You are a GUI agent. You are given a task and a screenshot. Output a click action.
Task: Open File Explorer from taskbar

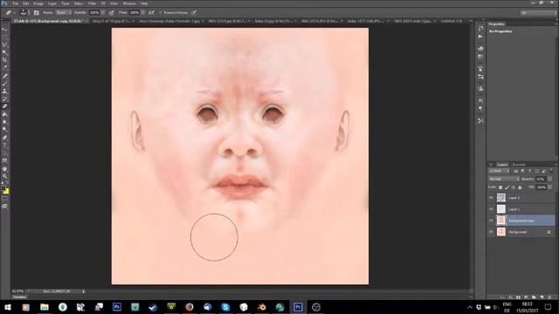pos(45,307)
